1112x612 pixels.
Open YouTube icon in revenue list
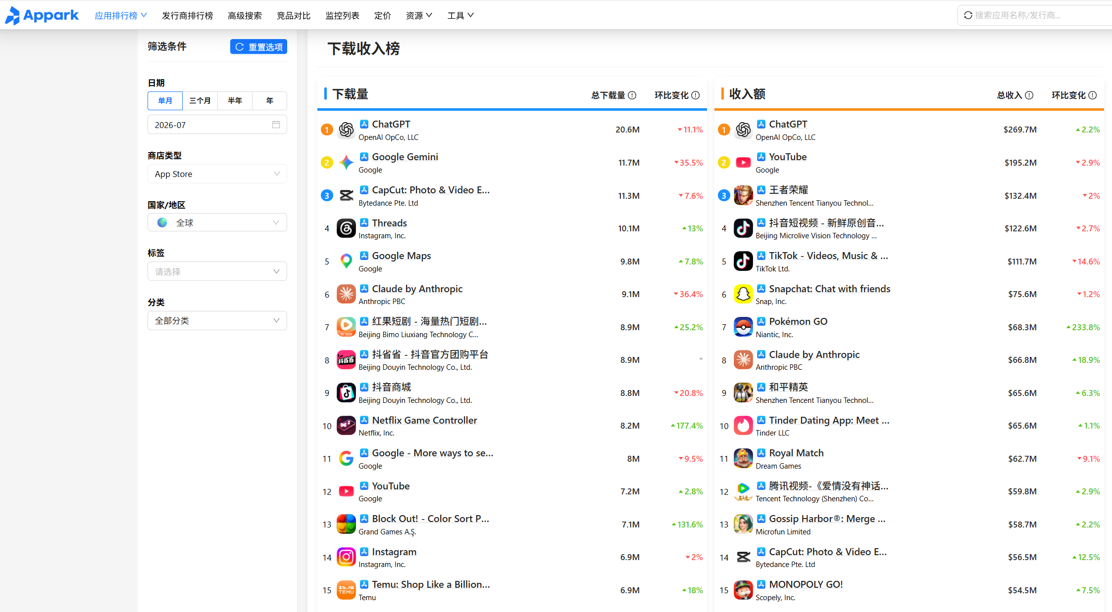point(743,163)
